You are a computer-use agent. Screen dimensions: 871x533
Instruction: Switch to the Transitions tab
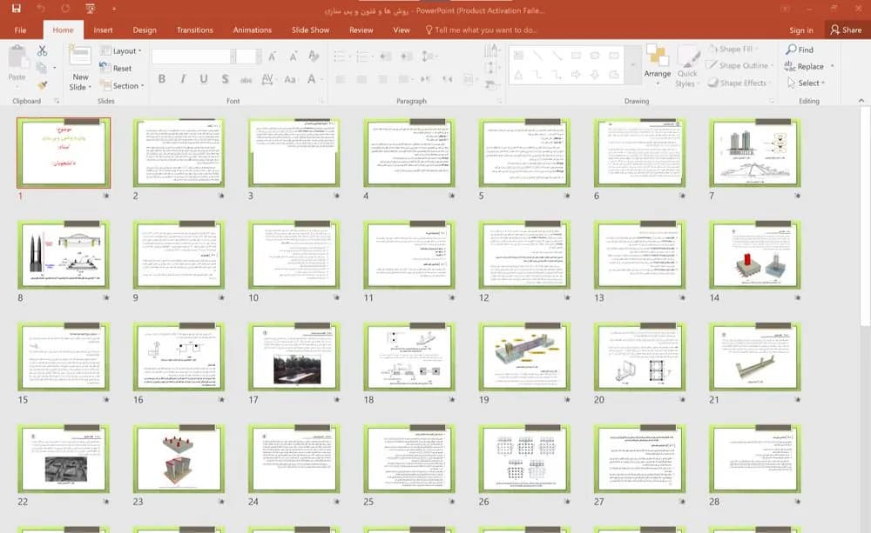195,30
